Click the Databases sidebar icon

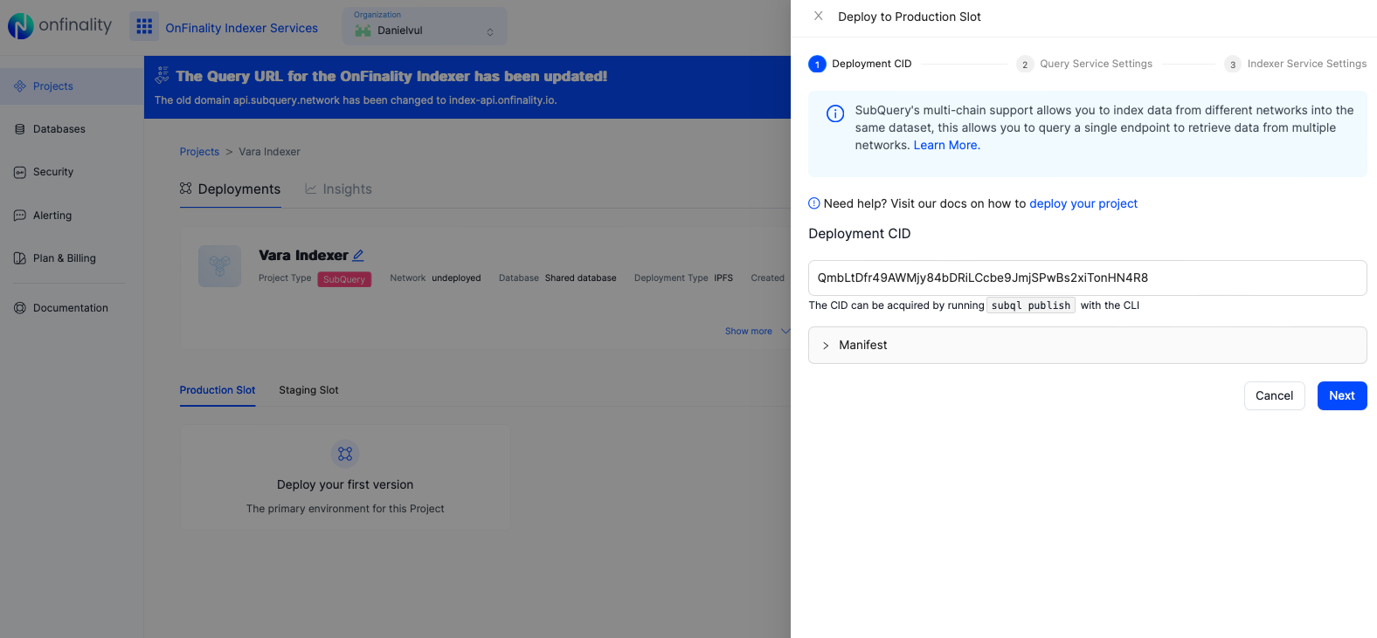(x=20, y=129)
